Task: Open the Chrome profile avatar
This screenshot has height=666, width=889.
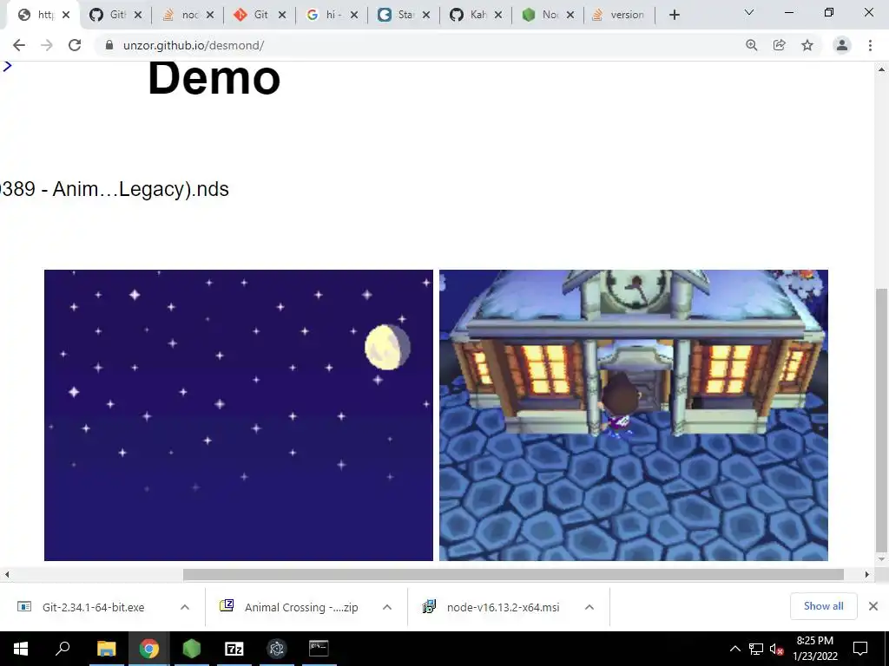Action: [842, 45]
